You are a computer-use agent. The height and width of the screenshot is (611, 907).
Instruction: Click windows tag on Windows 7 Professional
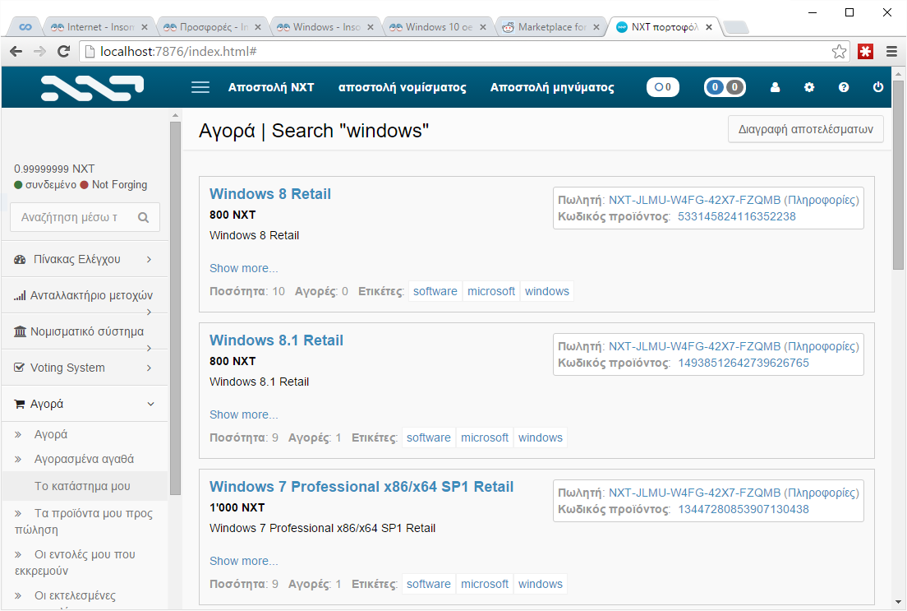(541, 585)
